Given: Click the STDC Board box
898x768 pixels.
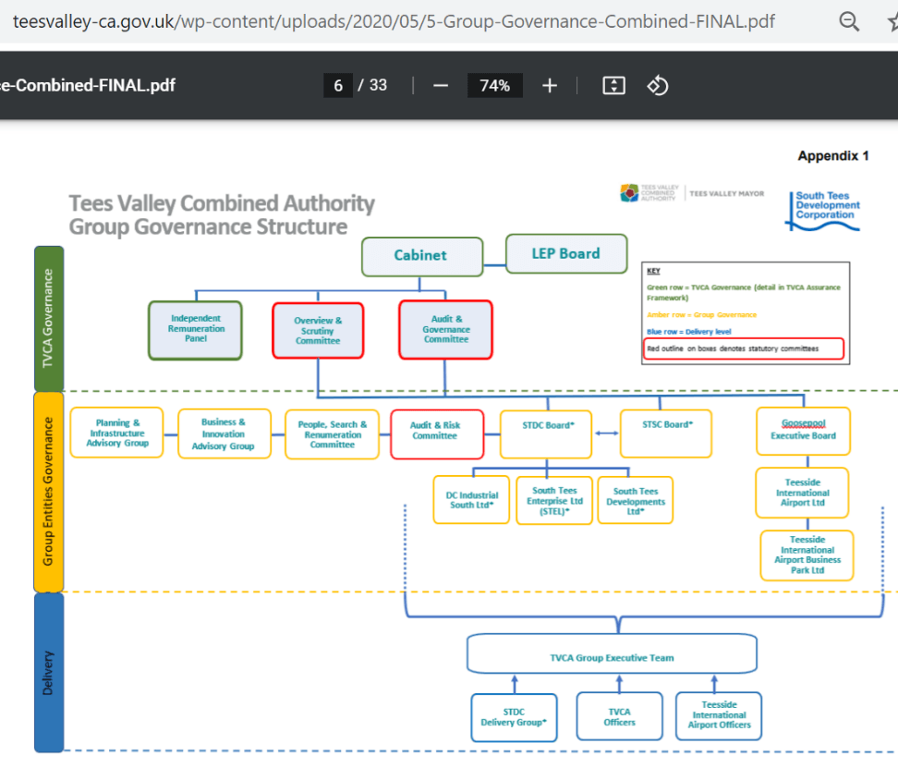Looking at the screenshot, I should pos(546,434).
